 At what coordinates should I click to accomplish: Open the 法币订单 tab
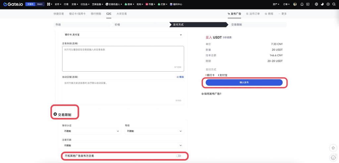point(253,14)
